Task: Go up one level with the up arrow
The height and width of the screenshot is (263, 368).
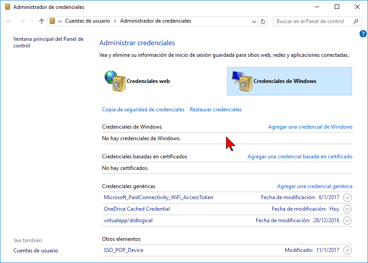Action: click(x=42, y=21)
